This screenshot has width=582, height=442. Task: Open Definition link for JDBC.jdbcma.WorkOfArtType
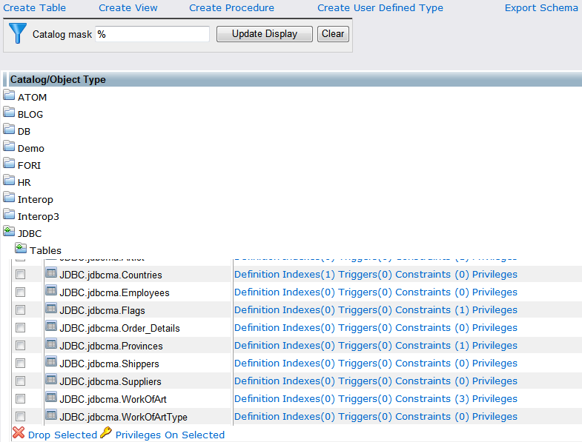tap(257, 417)
